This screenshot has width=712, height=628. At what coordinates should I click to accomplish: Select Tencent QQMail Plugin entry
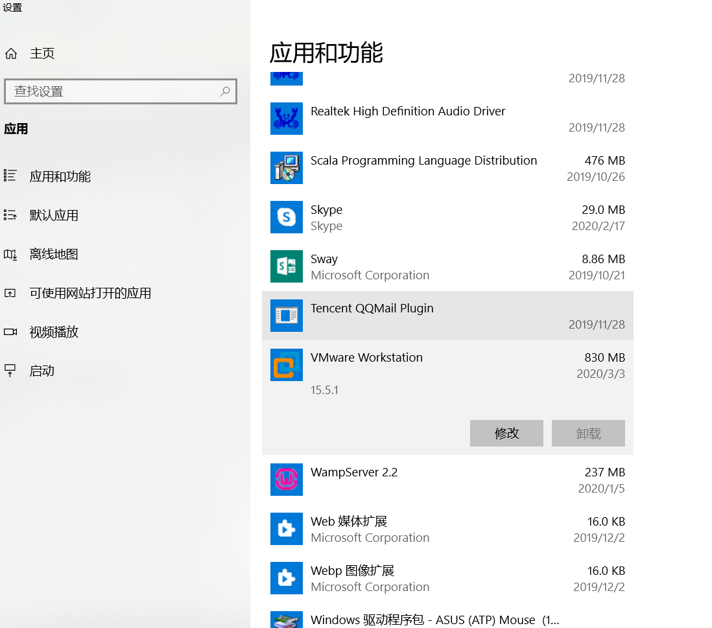(x=447, y=316)
